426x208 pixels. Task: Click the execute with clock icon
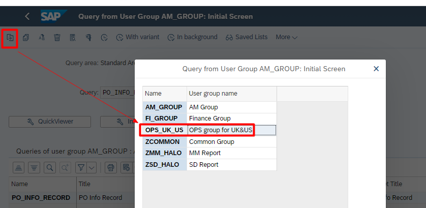(104, 37)
